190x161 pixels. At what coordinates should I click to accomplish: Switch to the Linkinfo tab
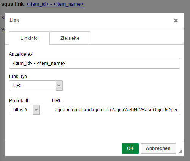pyautogui.click(x=29, y=38)
